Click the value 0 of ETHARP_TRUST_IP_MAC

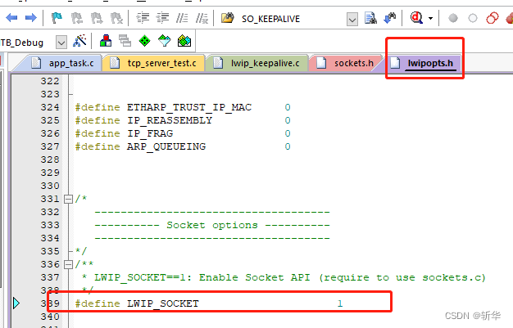288,107
